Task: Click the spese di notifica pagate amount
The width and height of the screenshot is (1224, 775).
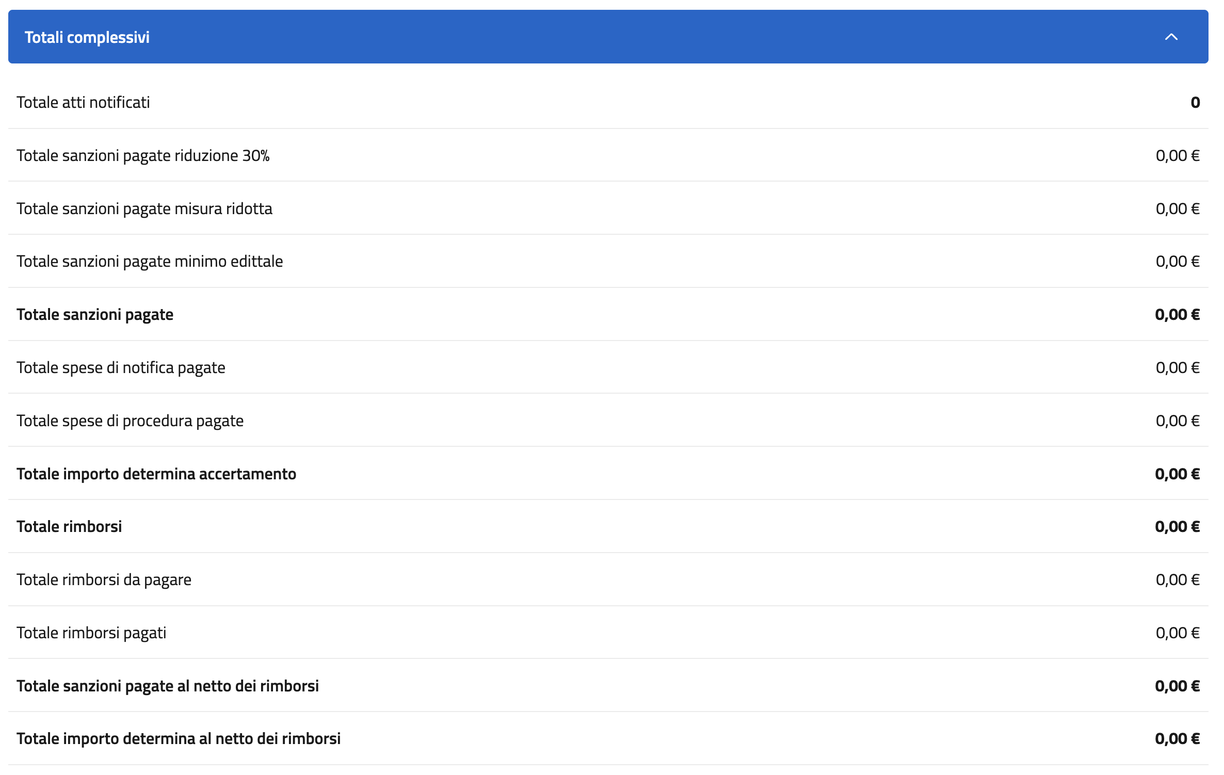Action: 1178,367
